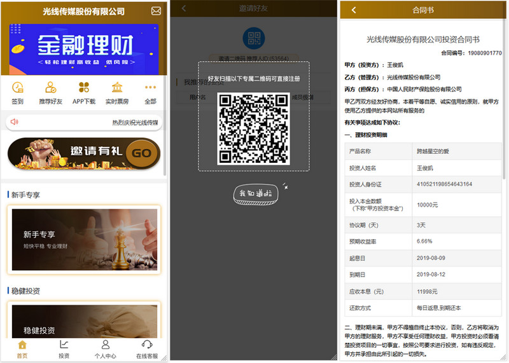Click popup text 好友扫描以下专属二维码可直接注册
Viewport: 509px width, 363px height.
pos(253,78)
